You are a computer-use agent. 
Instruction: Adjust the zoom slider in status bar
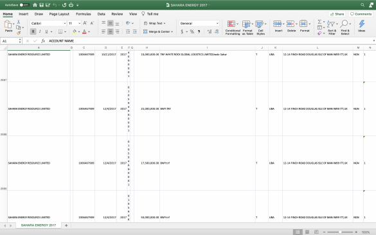(x=340, y=232)
